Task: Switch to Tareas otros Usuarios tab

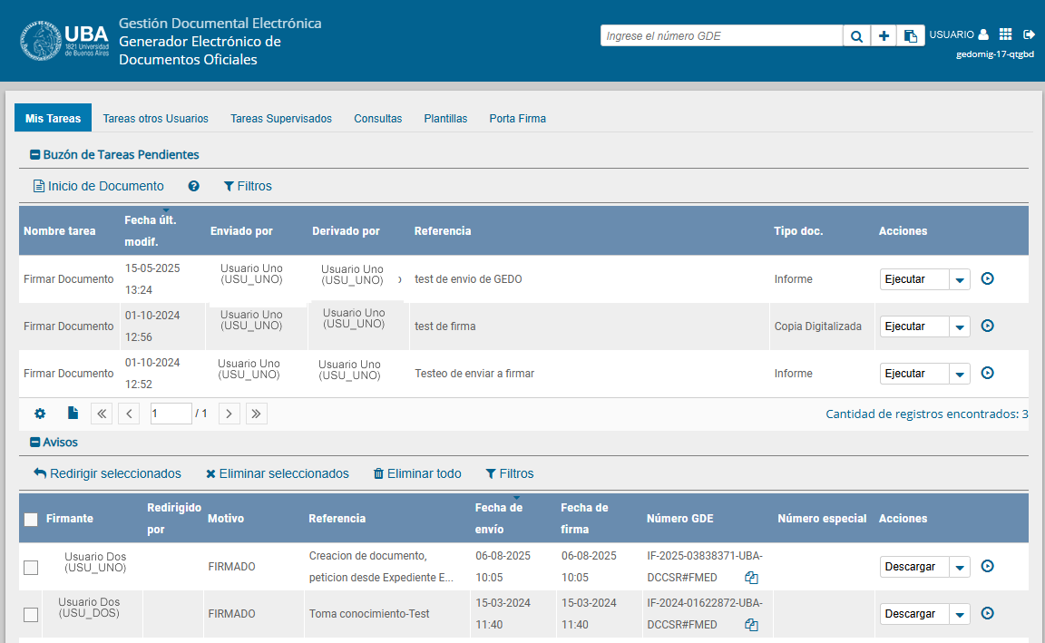Action: point(155,119)
